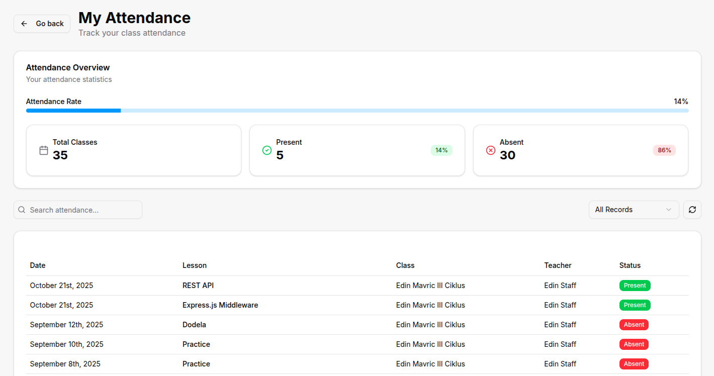Click the 14% present percentage badge
714x376 pixels.
click(x=441, y=150)
